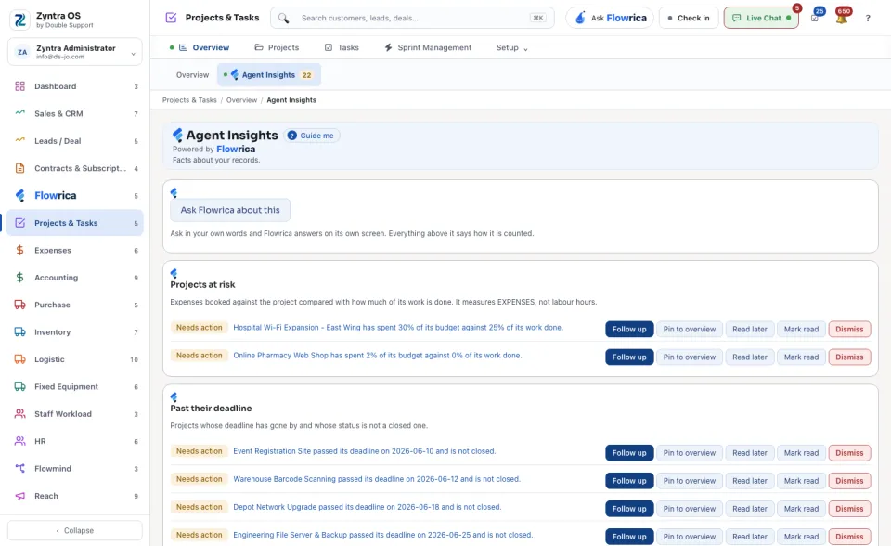Open the Online Pharmacy Web Shop insight link
The width and height of the screenshot is (891, 546).
tap(378, 356)
